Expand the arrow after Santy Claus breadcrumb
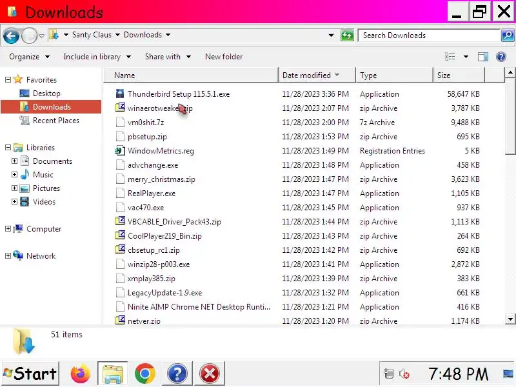 click(x=117, y=35)
